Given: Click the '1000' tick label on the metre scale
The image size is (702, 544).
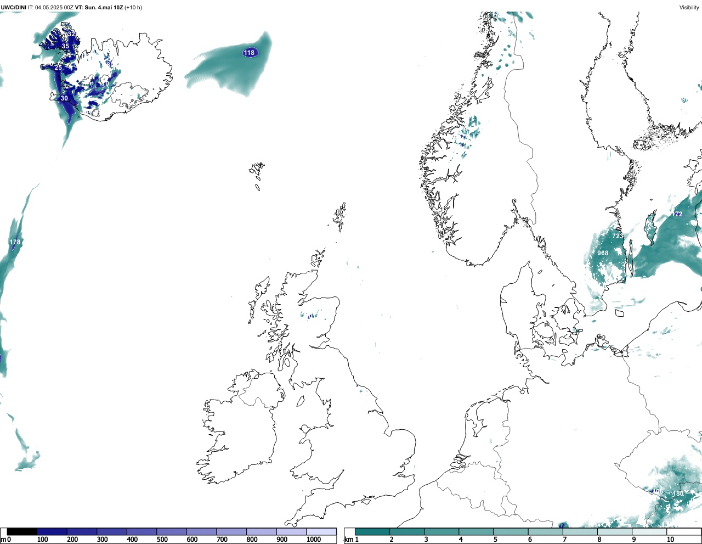Looking at the screenshot, I should click(x=314, y=540).
